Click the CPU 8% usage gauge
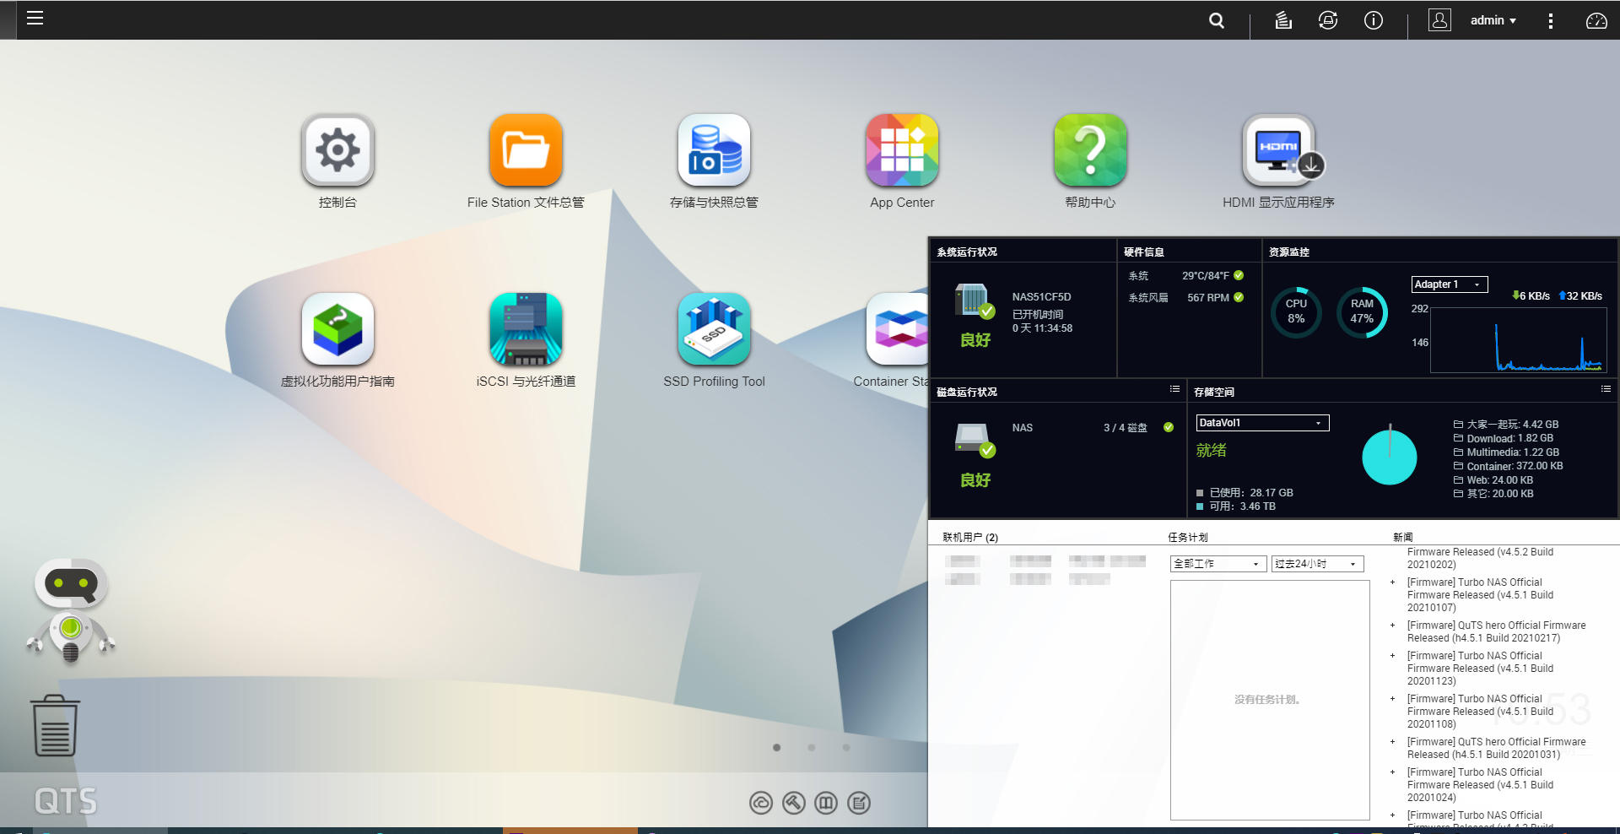 click(1296, 311)
